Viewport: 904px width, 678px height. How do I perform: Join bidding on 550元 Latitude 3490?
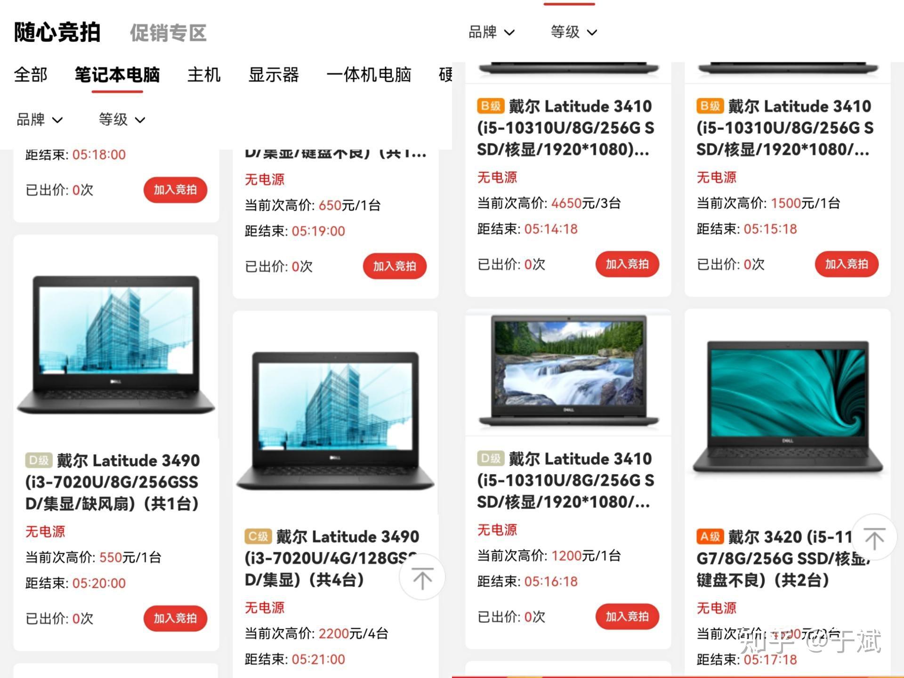(175, 618)
